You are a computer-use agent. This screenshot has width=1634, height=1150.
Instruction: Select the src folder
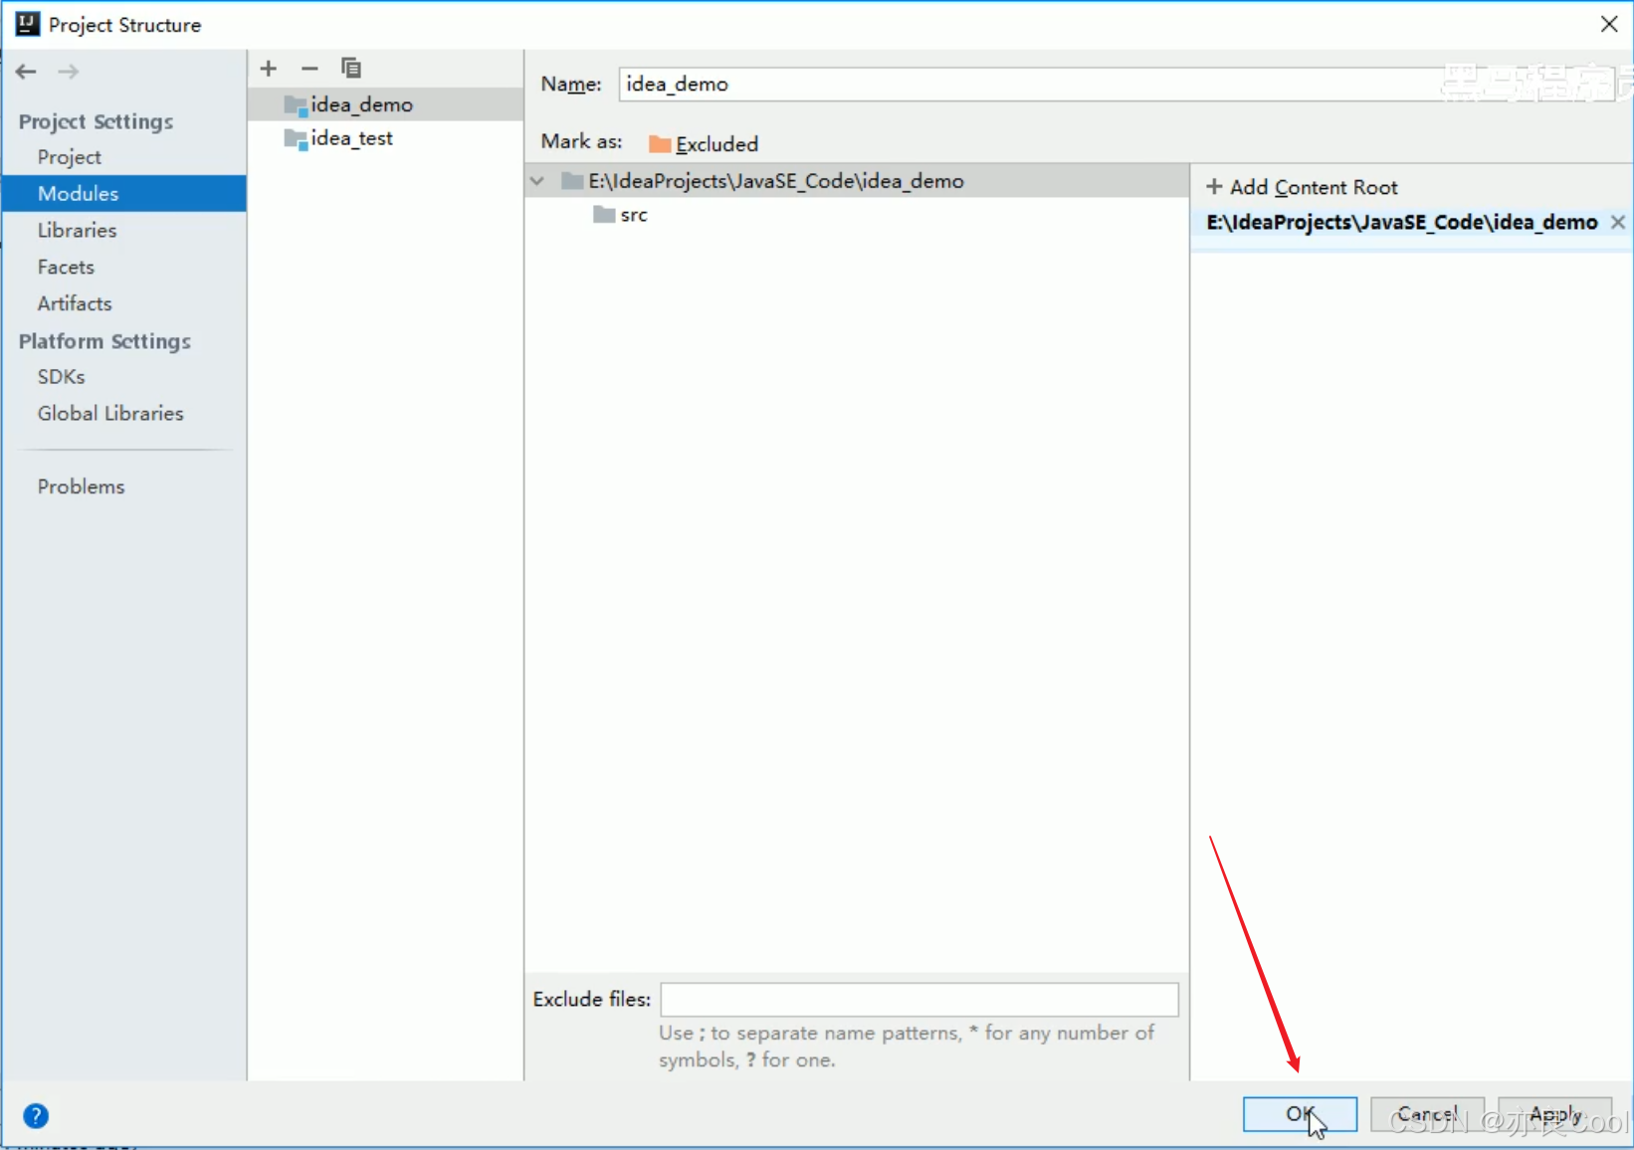coord(621,215)
